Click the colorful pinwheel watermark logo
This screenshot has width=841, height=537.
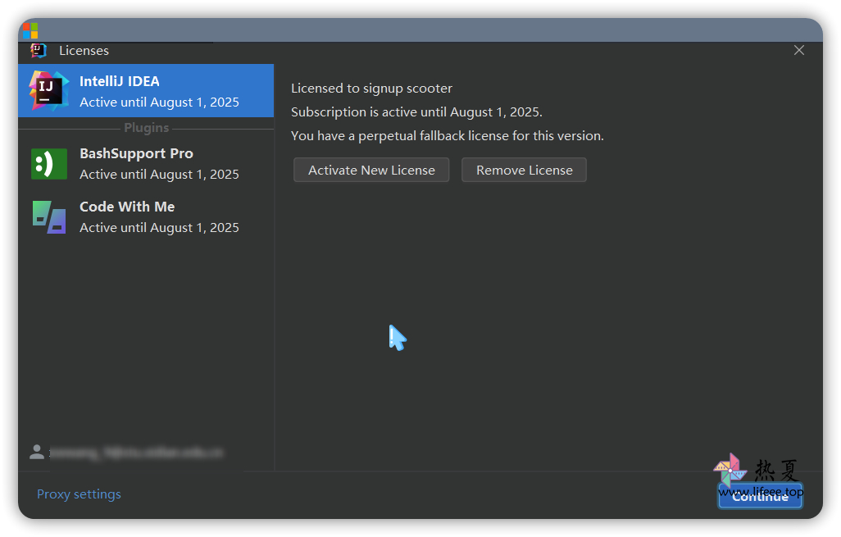coord(729,471)
